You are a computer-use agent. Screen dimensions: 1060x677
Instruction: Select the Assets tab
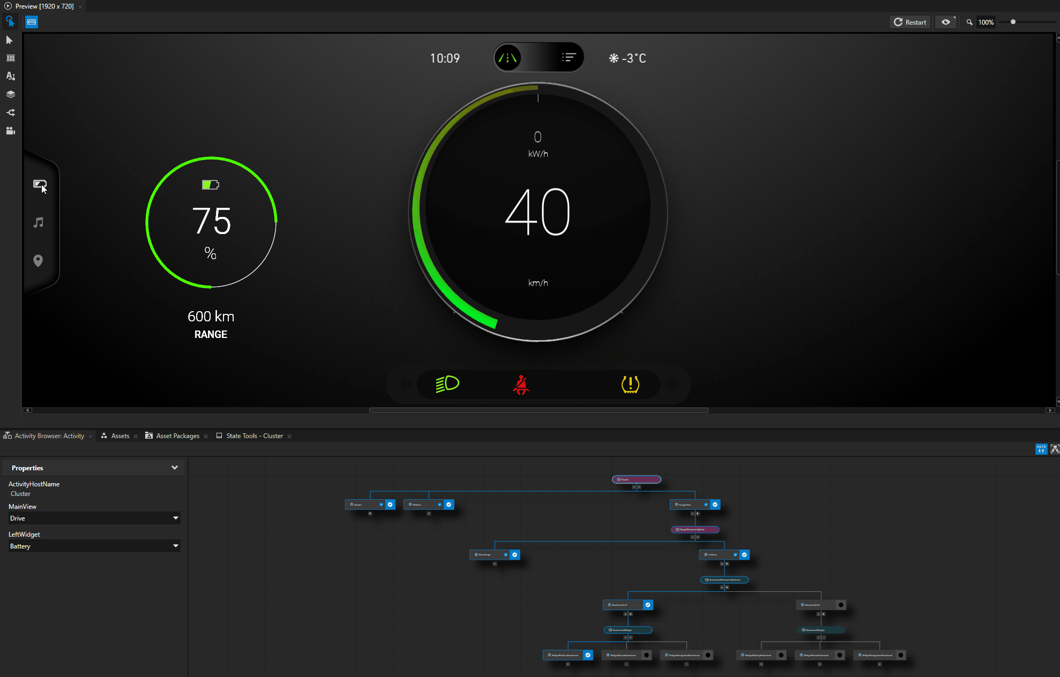click(119, 435)
